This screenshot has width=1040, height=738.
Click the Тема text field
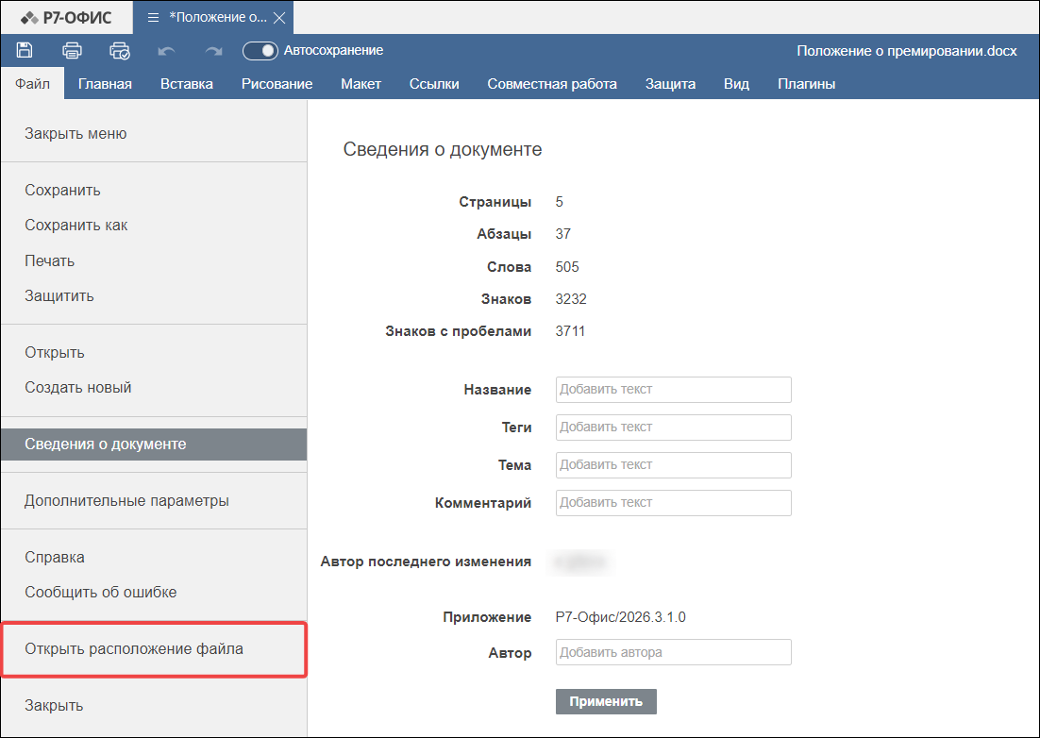(x=673, y=465)
